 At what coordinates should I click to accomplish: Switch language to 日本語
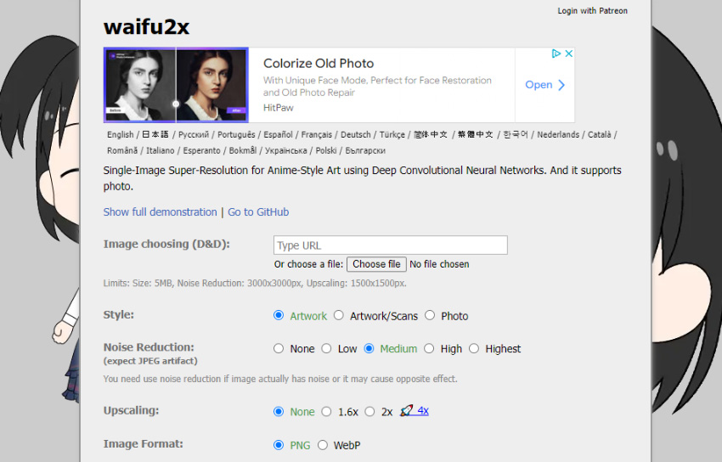point(155,134)
